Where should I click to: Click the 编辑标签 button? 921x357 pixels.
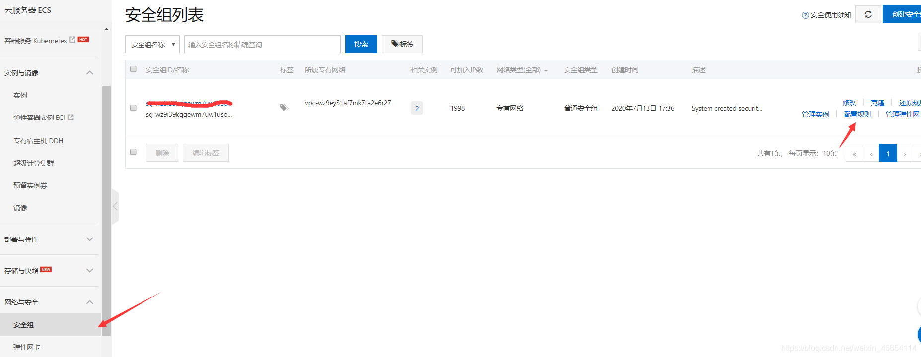[206, 153]
